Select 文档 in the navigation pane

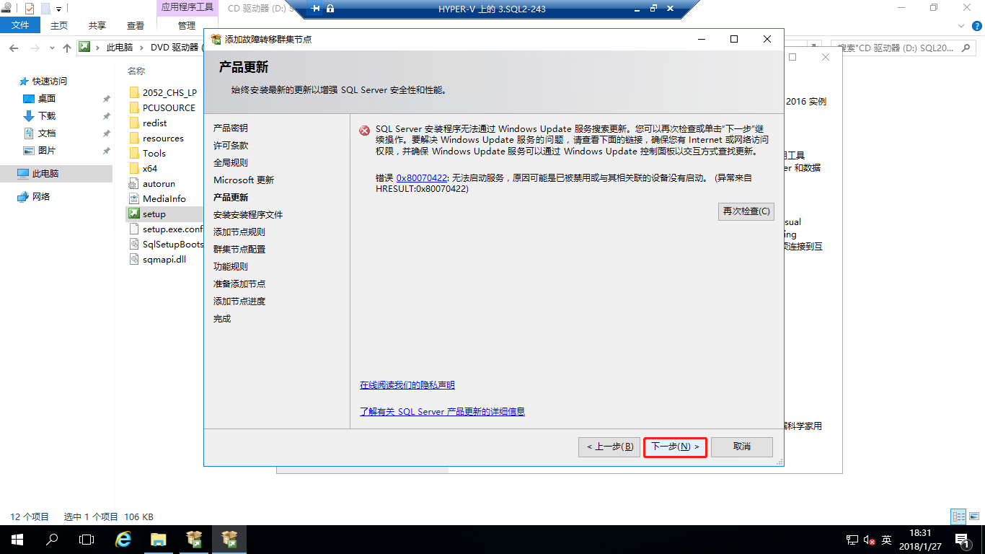pyautogui.click(x=47, y=133)
